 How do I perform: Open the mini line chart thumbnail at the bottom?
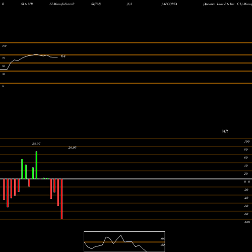pos(124,241)
